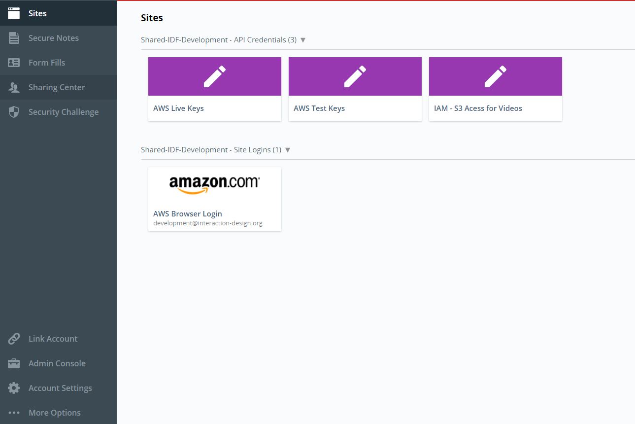The width and height of the screenshot is (635, 424).
Task: Select the AWS Live Keys label
Action: [178, 108]
